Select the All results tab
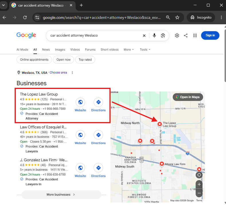Image resolution: width=226 pixels, height=205 pixels. click(x=35, y=50)
